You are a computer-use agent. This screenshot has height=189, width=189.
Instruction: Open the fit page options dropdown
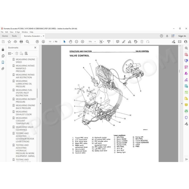point(102,42)
